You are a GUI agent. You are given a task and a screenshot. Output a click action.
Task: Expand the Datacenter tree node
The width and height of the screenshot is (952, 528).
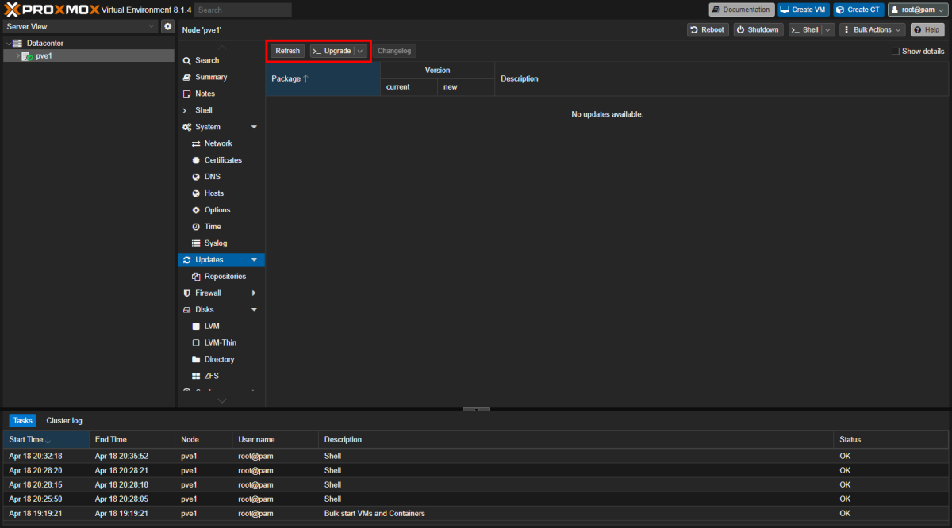[x=8, y=43]
